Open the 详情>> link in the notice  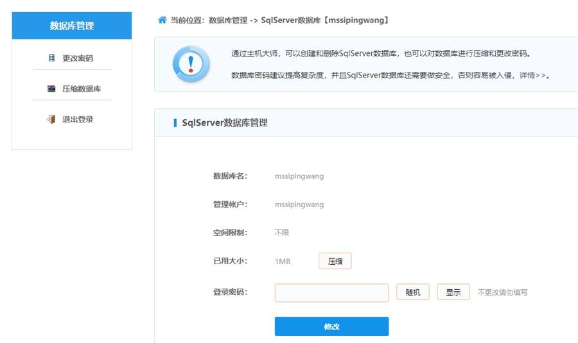(x=533, y=76)
